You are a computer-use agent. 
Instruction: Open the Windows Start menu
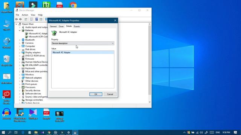tap(3, 132)
